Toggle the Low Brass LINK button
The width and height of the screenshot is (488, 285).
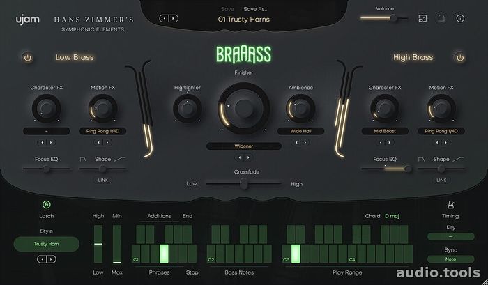(102, 180)
